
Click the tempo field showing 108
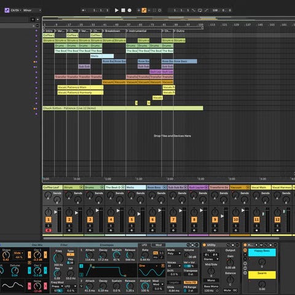click(215, 10)
